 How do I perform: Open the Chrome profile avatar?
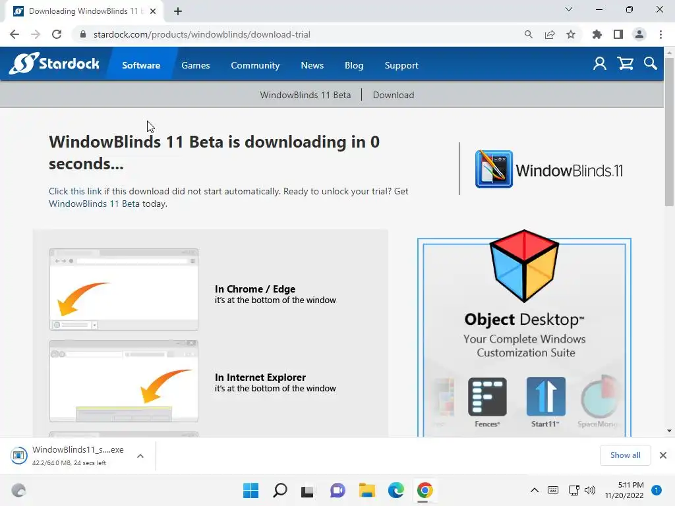[639, 34]
